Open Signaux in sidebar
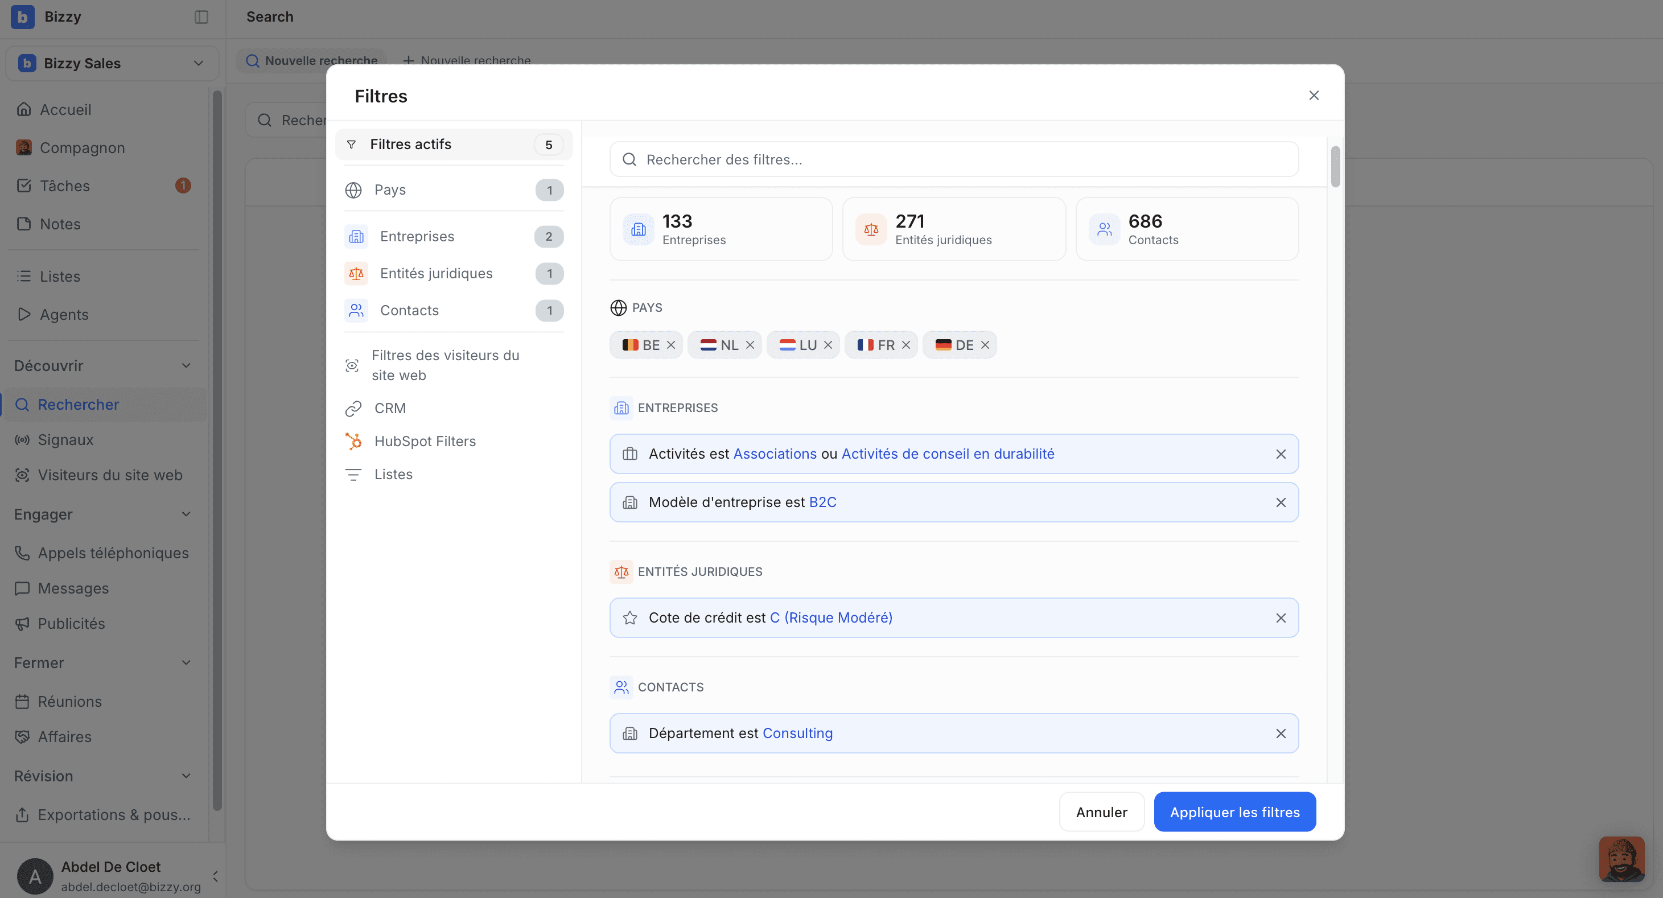Image resolution: width=1663 pixels, height=898 pixels. [x=53, y=440]
